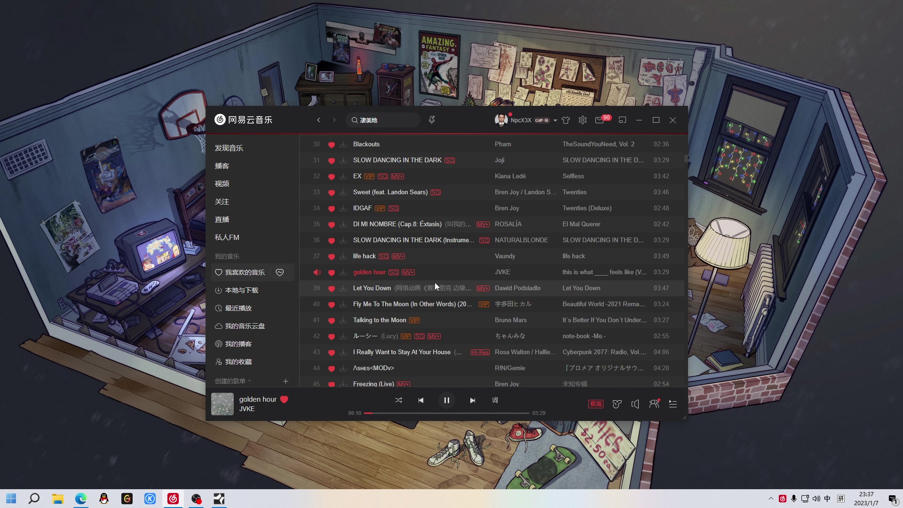This screenshot has height=508, width=903.
Task: Open the play queue list icon
Action: click(673, 404)
